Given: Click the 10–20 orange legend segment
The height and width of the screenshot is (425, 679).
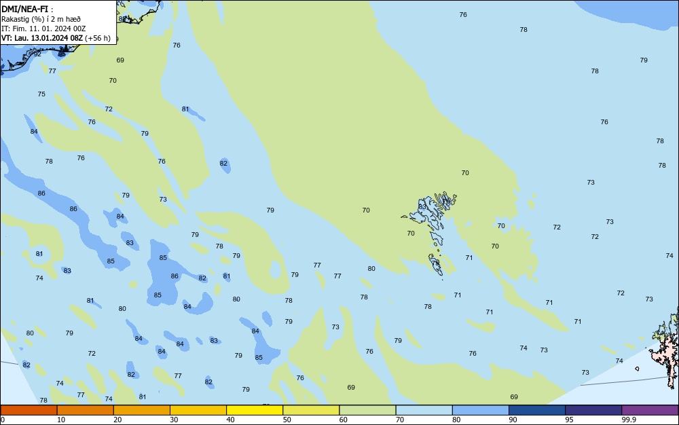Looking at the screenshot, I should 86,410.
